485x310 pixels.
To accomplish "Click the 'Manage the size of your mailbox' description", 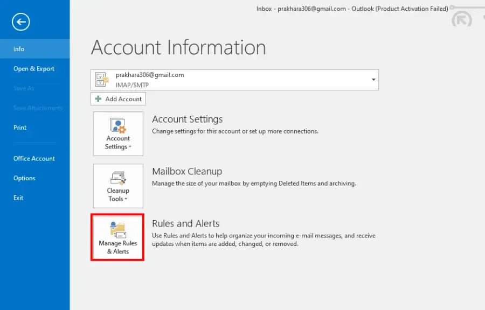I will [254, 184].
